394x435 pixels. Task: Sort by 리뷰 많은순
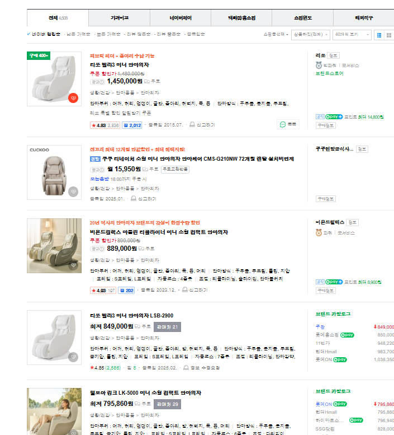(x=139, y=34)
